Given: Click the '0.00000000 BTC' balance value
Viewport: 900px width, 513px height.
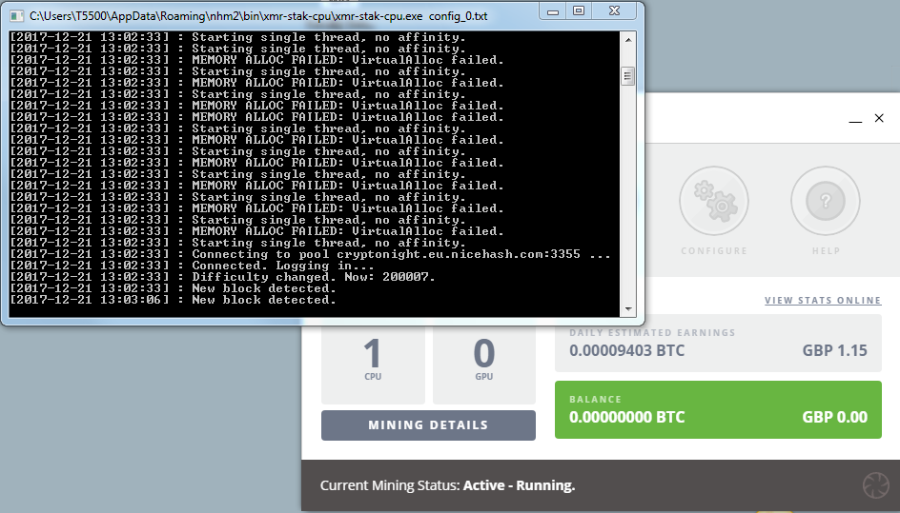Looking at the screenshot, I should coord(626,417).
